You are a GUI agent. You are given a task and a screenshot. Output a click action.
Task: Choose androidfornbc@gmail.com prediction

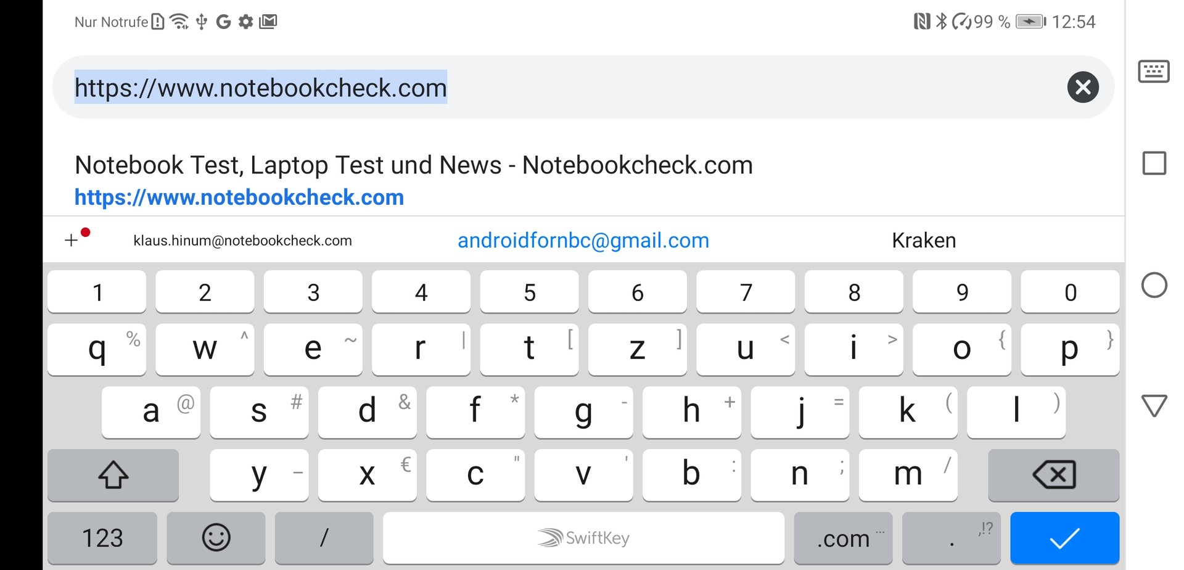click(583, 240)
